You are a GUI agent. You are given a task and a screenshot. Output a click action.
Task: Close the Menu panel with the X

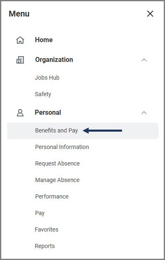(x=150, y=14)
